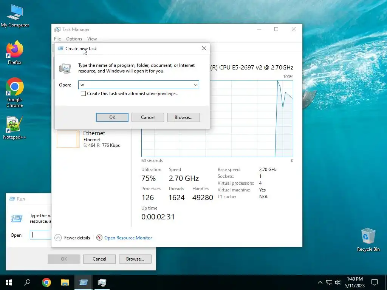Minimize the Task Manager window
The height and width of the screenshot is (290, 387).
coord(259,29)
